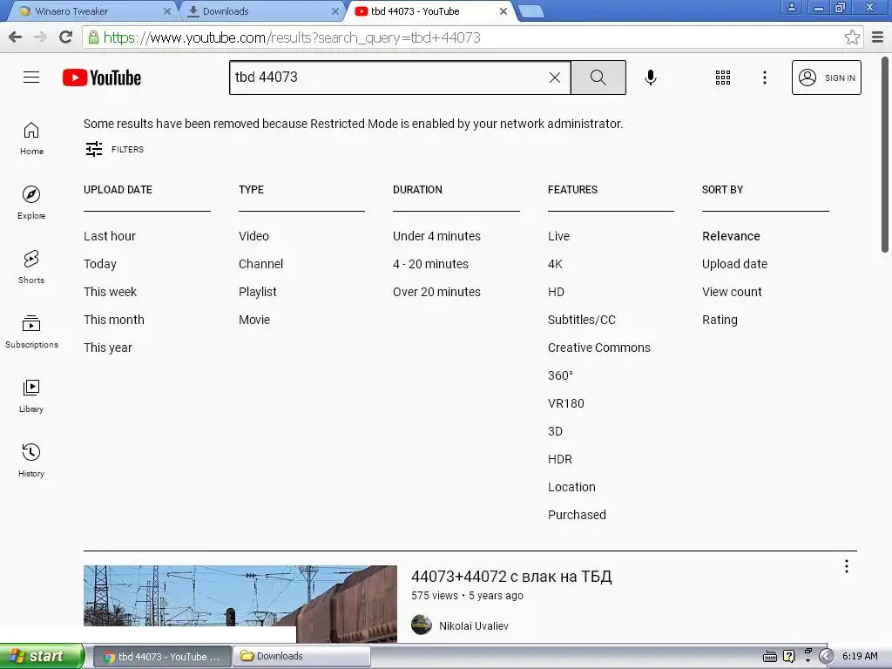
Task: Filter features by Live
Action: point(558,236)
